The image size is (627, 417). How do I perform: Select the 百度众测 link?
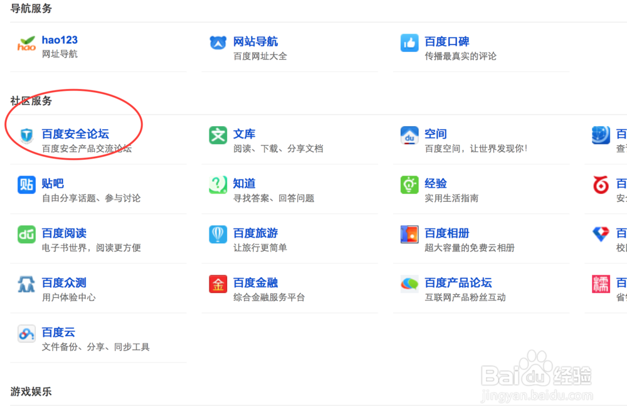pyautogui.click(x=64, y=283)
